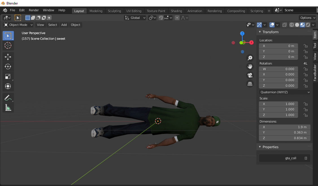This screenshot has width=318, height=186.
Task: Open the FaceBuilder sidebar tab
Action: pos(315,73)
